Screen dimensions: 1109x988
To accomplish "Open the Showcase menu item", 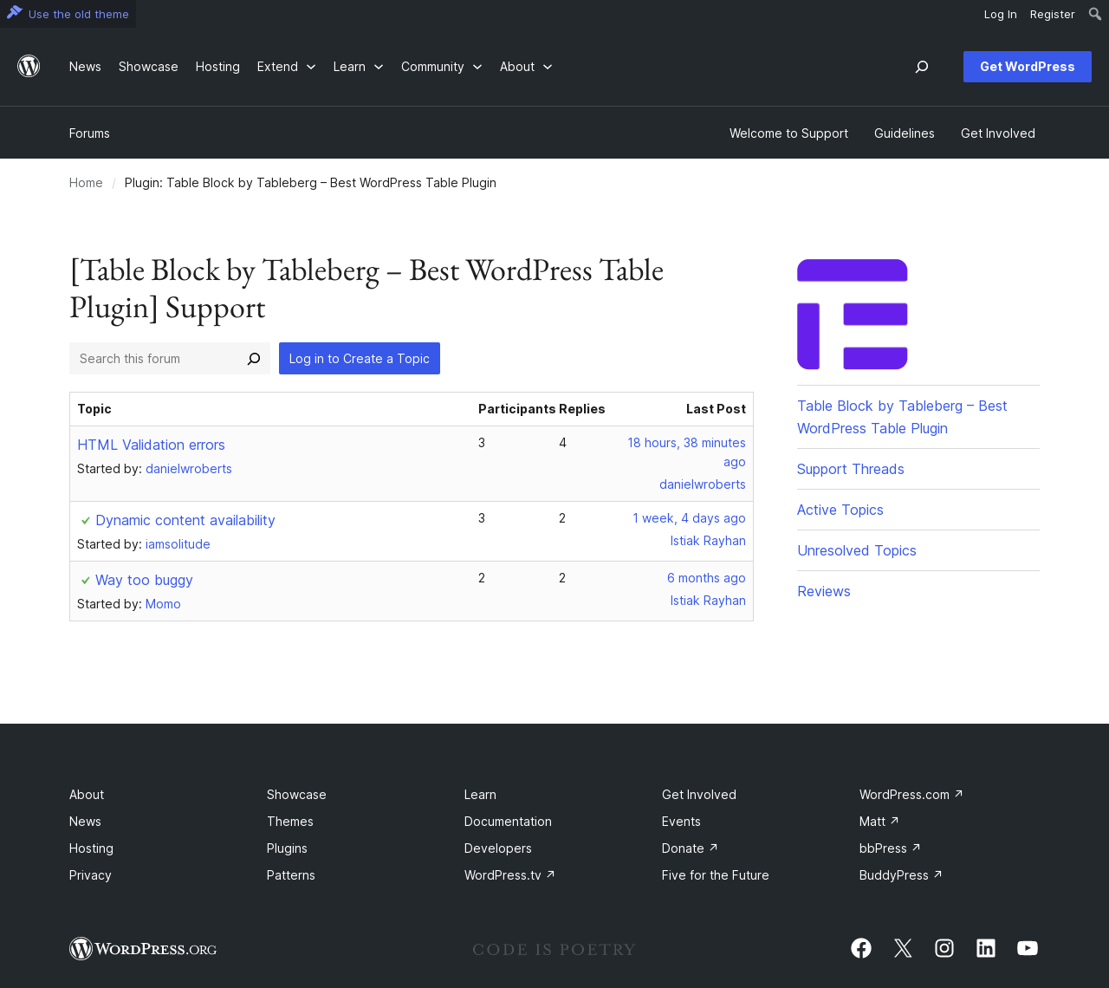I will tap(148, 67).
